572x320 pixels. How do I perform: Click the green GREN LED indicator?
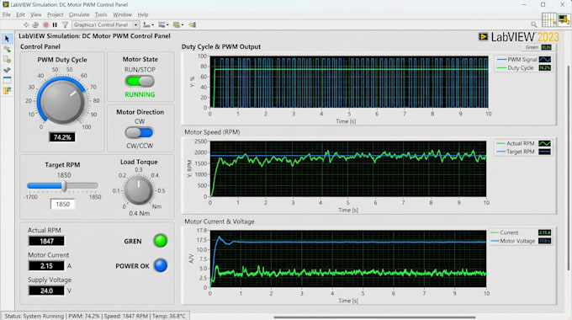click(x=161, y=241)
